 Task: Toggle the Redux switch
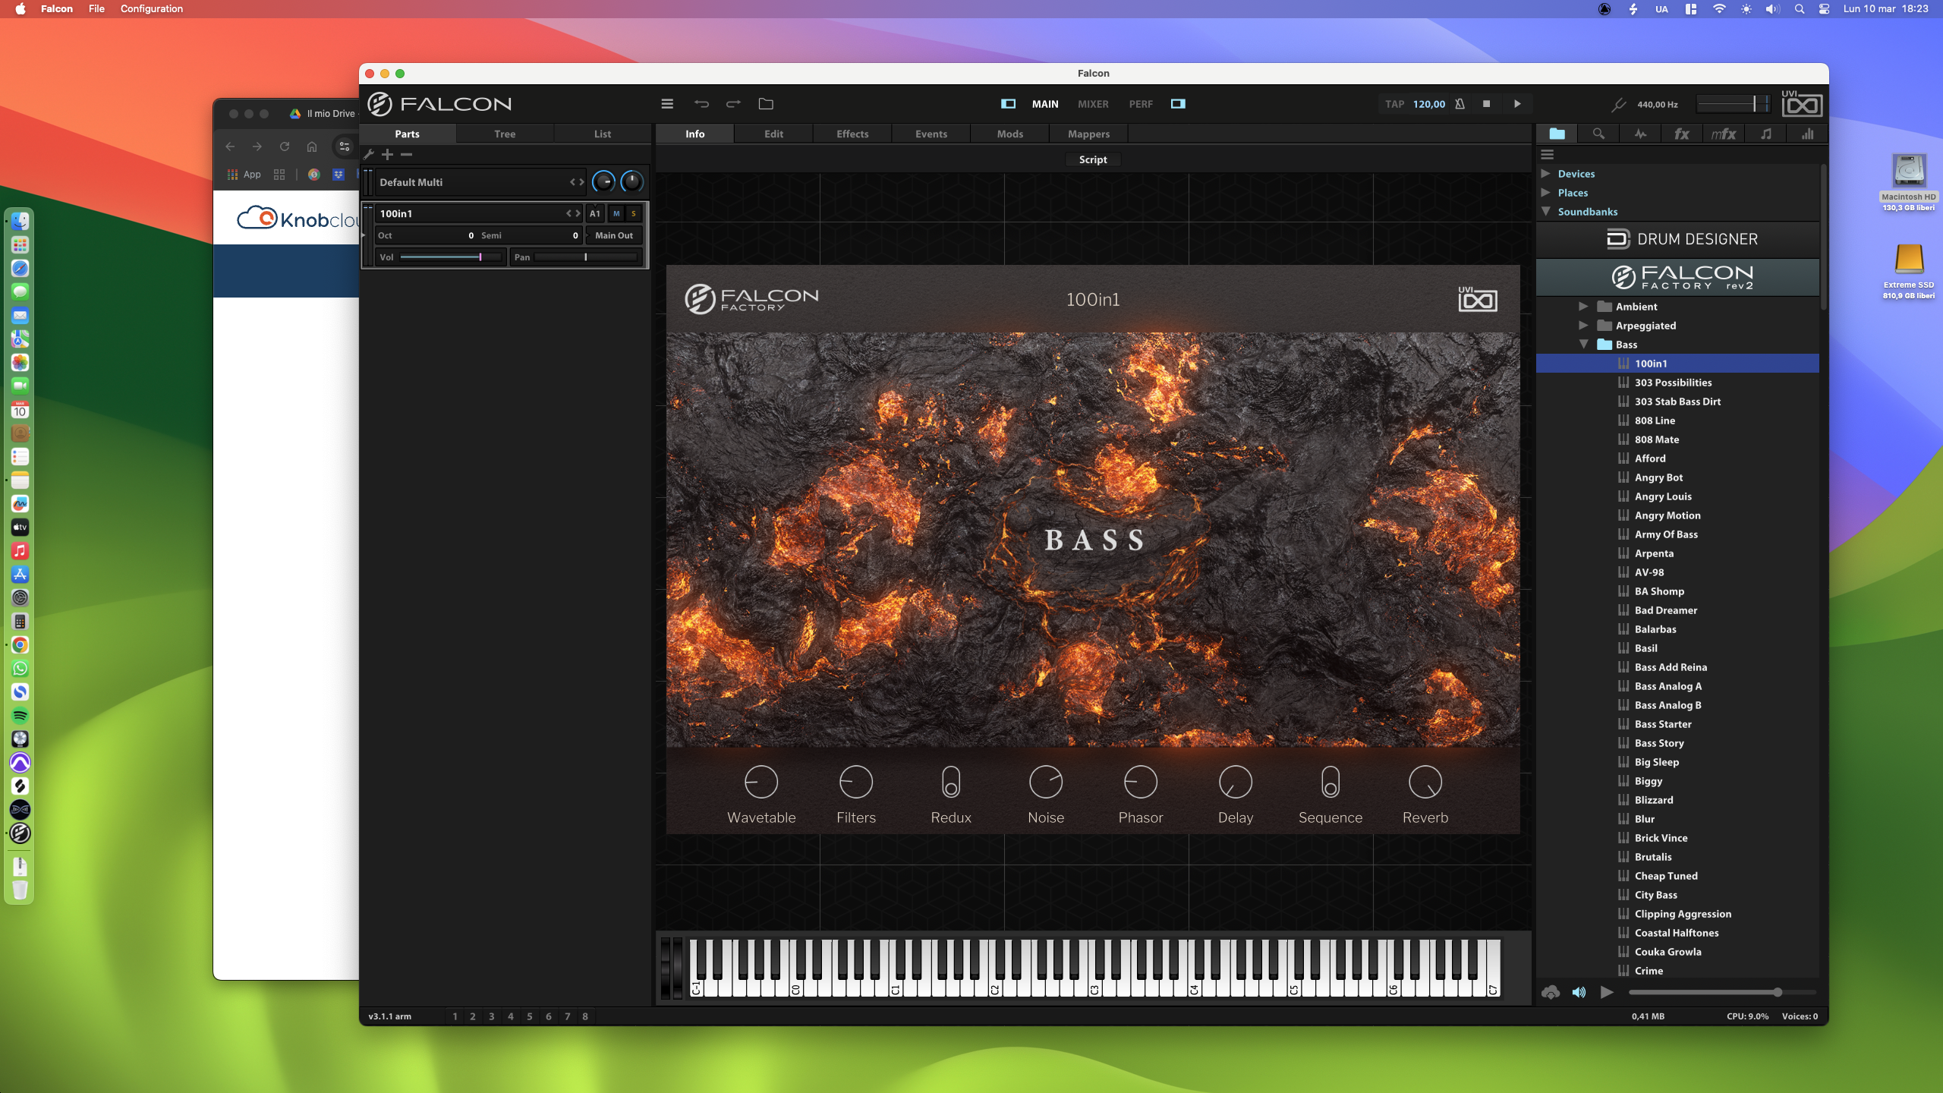950,782
